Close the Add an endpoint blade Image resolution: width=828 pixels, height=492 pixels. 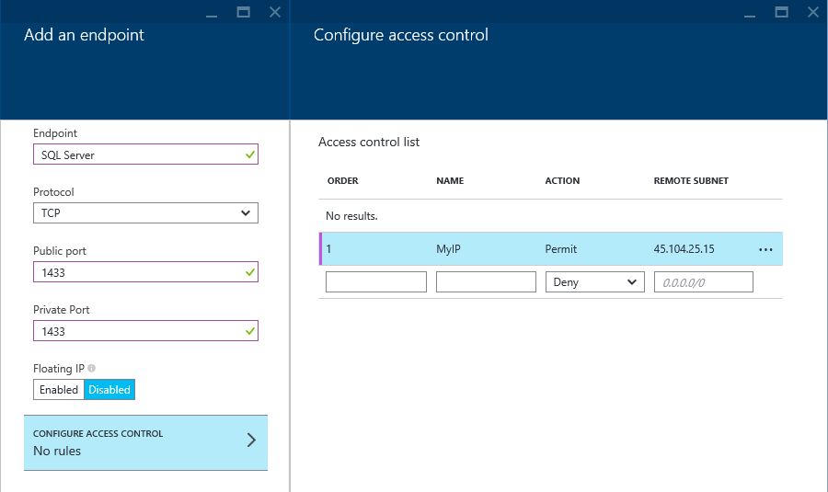tap(275, 12)
